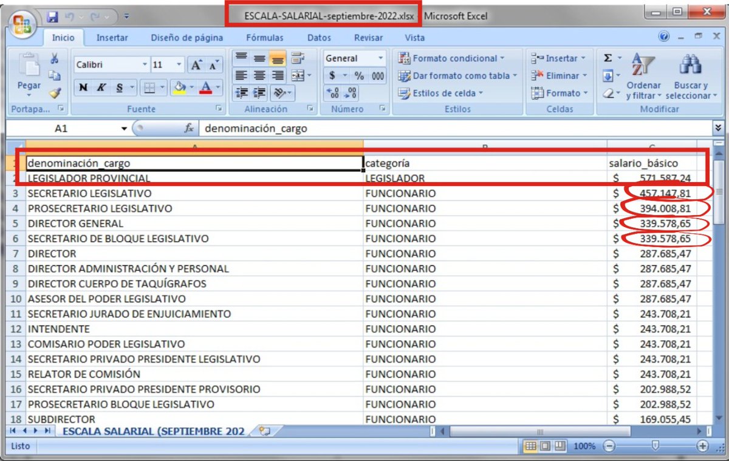Cut selection with the scissors icon
The image size is (729, 461).
[x=55, y=59]
